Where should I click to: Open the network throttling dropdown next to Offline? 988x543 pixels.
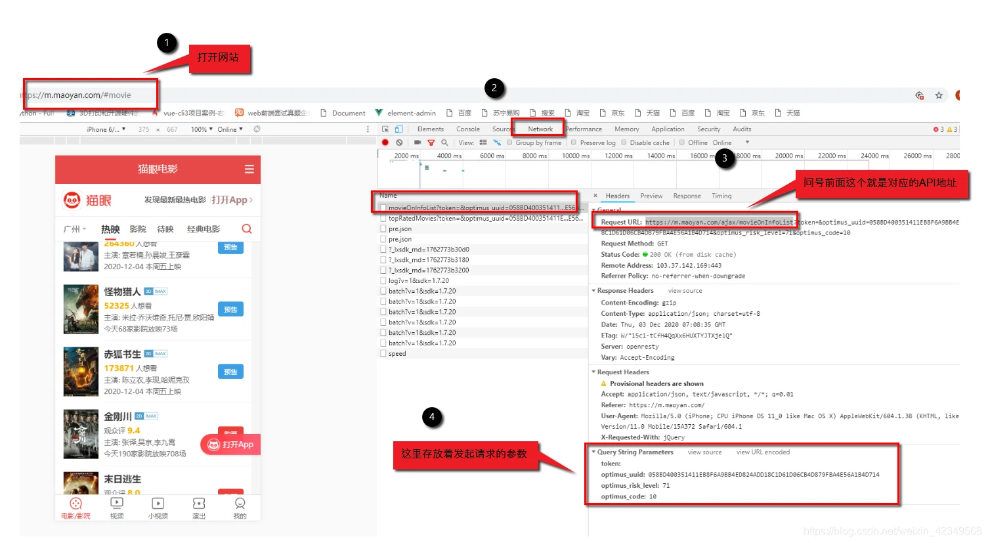click(x=731, y=142)
